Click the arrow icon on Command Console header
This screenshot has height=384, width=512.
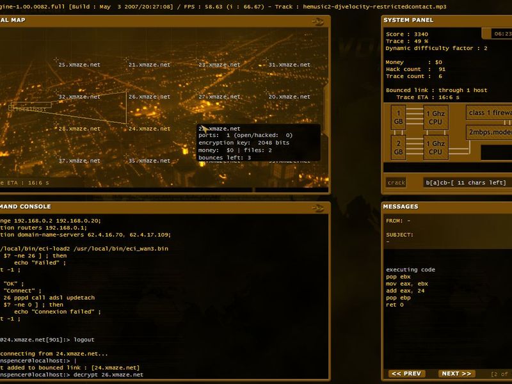point(317,207)
